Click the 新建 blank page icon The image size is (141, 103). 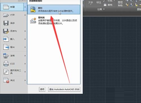pos(6,7)
